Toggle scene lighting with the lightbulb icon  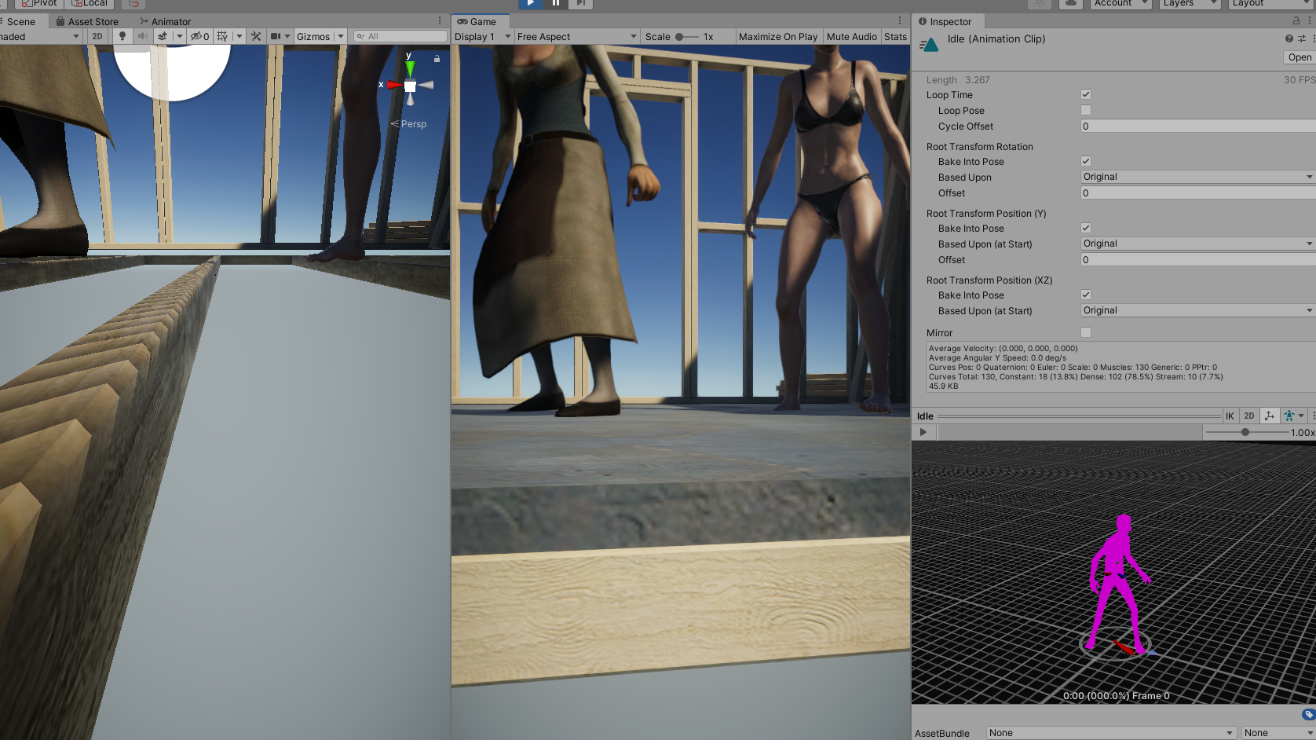pyautogui.click(x=122, y=36)
